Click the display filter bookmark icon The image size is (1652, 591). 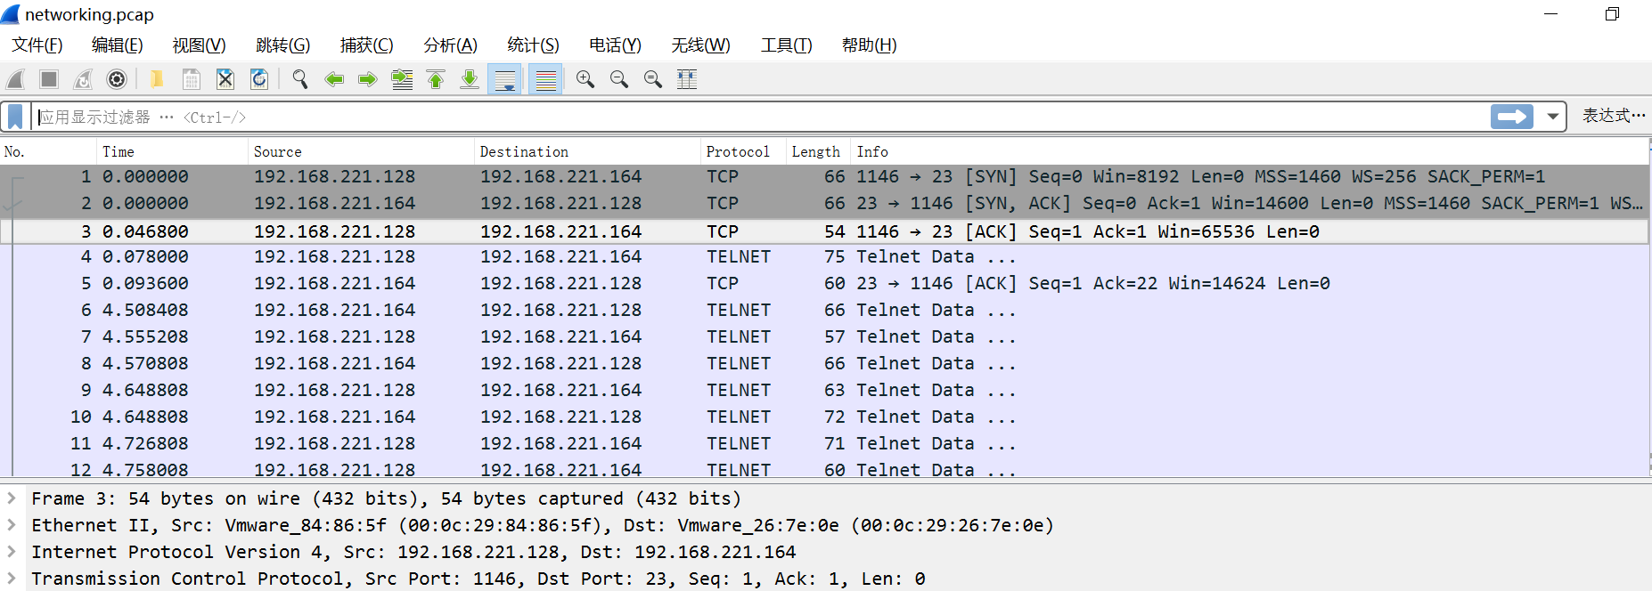[15, 117]
